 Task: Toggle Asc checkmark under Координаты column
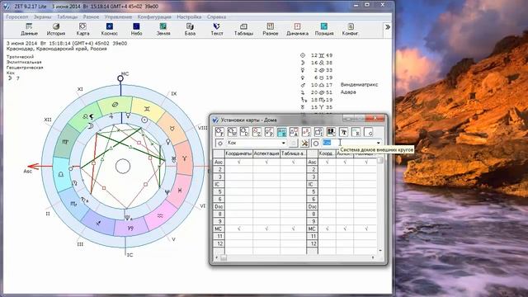coord(238,162)
